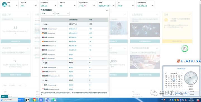Select July 14 in the calendar

[x=174, y=82]
